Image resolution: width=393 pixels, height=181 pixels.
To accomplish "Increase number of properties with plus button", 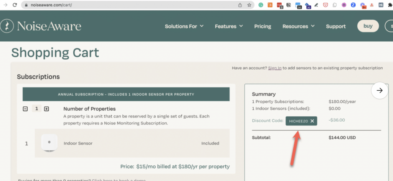I will pyautogui.click(x=46, y=109).
